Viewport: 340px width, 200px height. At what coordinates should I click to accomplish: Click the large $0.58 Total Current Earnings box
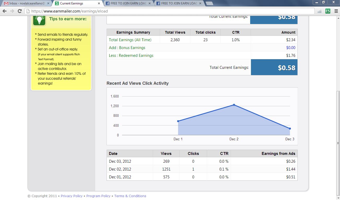(x=274, y=67)
